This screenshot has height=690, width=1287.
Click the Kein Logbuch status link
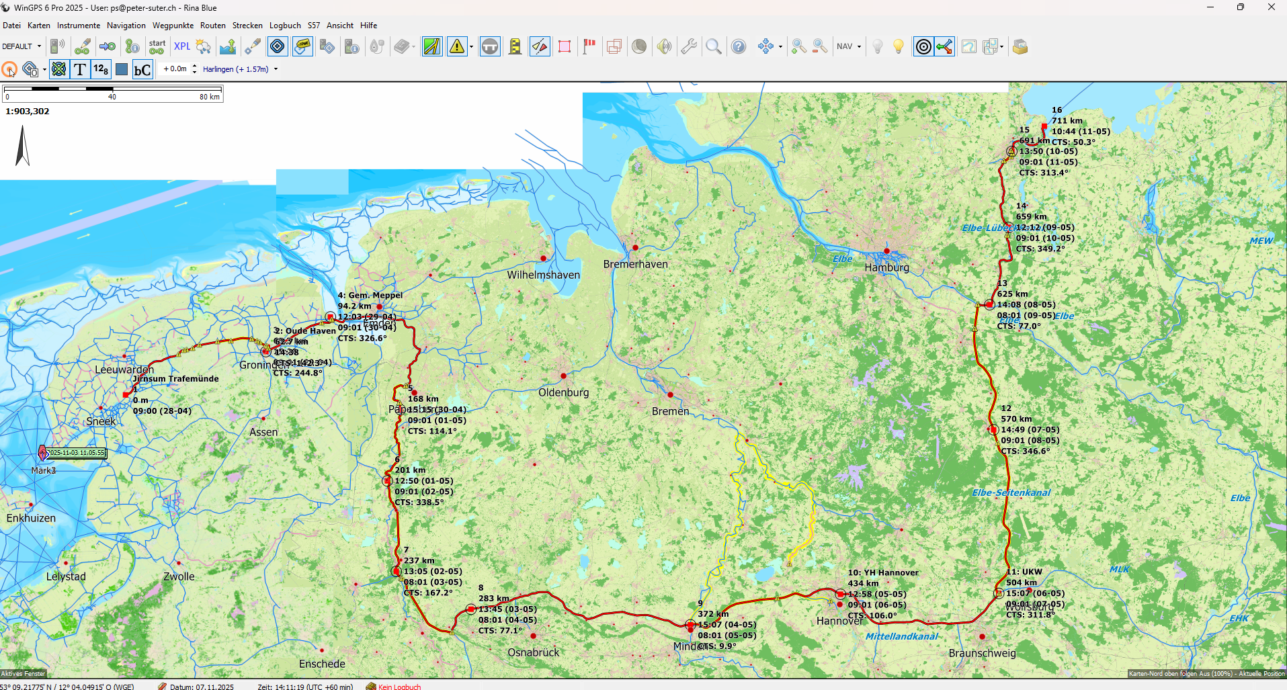click(399, 687)
